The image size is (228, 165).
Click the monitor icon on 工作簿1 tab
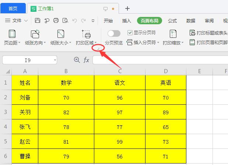106,9
